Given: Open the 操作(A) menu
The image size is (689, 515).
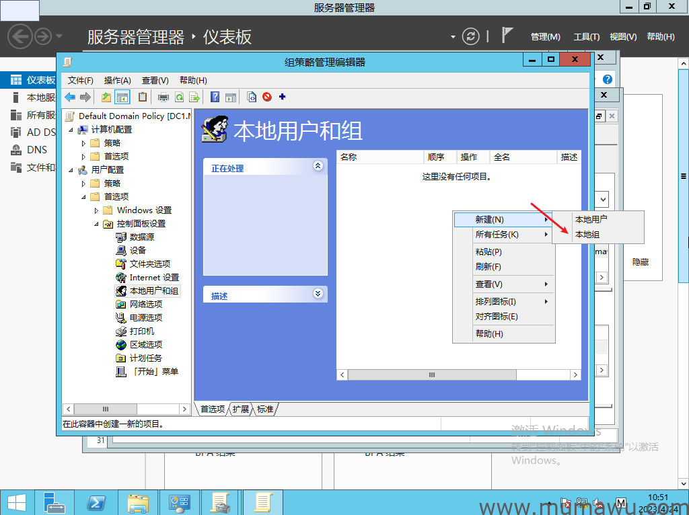Looking at the screenshot, I should point(117,80).
